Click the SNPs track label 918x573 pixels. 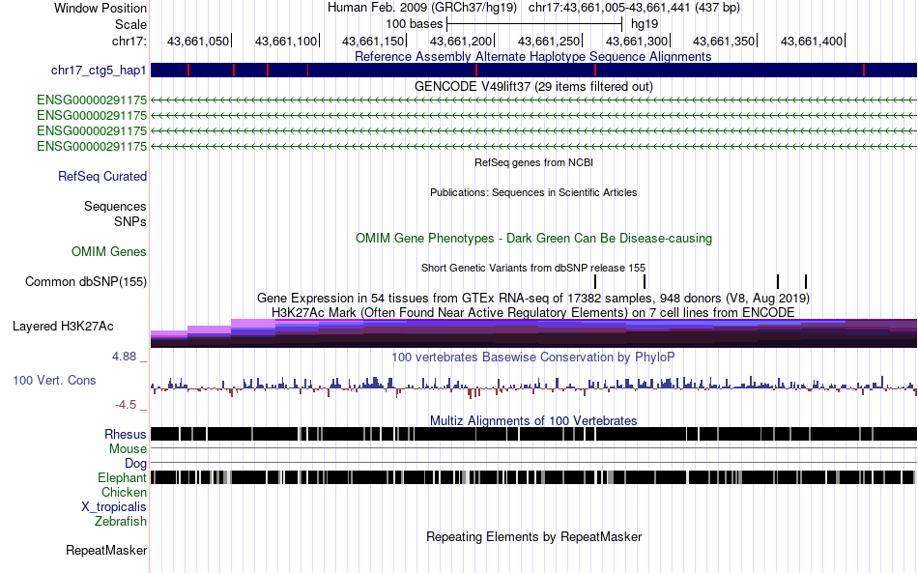tap(130, 222)
